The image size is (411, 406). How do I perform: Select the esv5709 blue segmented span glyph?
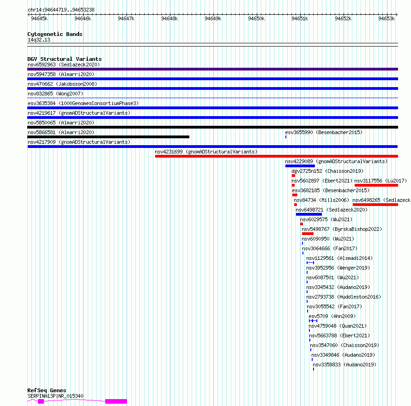point(313,321)
